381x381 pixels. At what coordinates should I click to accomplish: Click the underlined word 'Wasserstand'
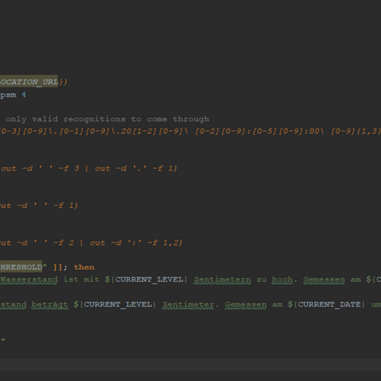click(x=29, y=279)
